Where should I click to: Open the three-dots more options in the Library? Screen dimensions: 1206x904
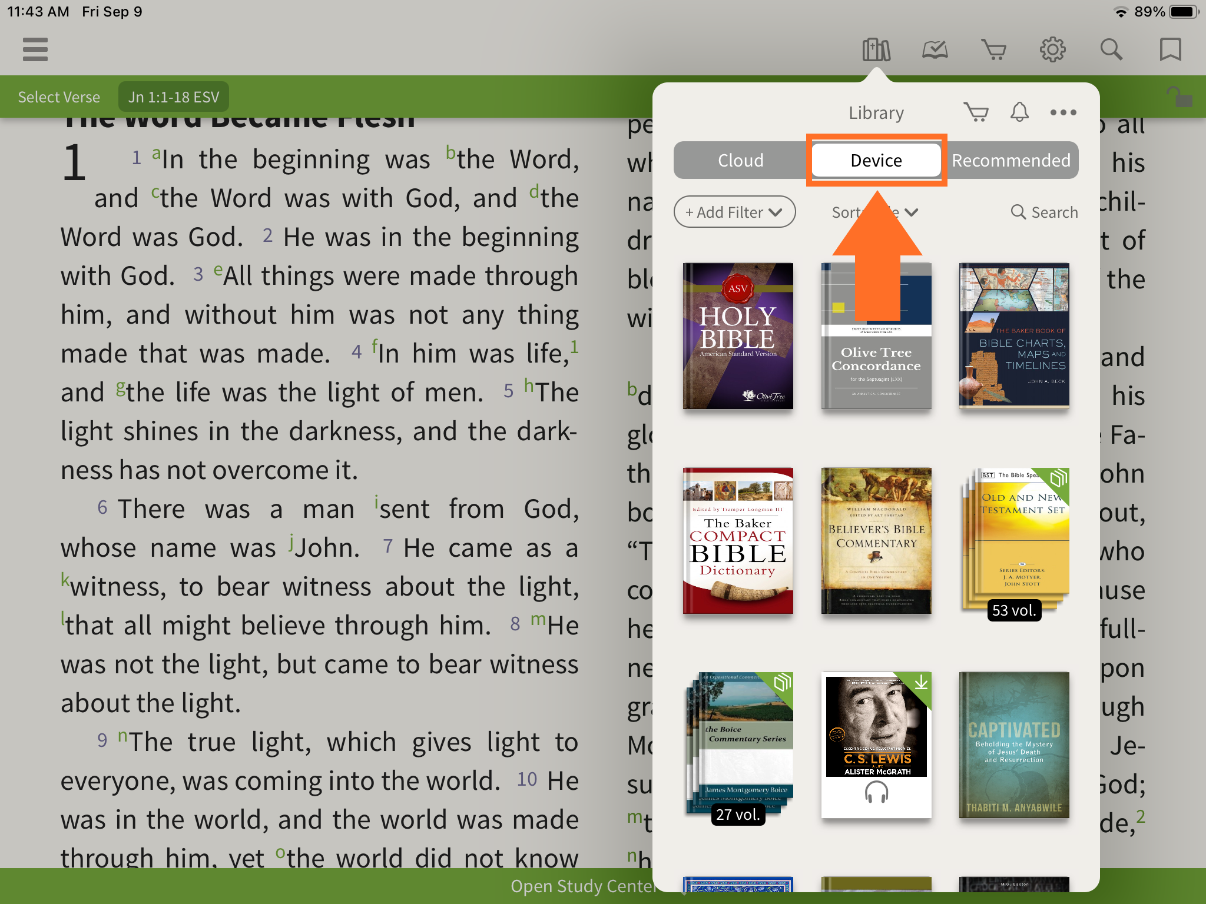coord(1063,112)
